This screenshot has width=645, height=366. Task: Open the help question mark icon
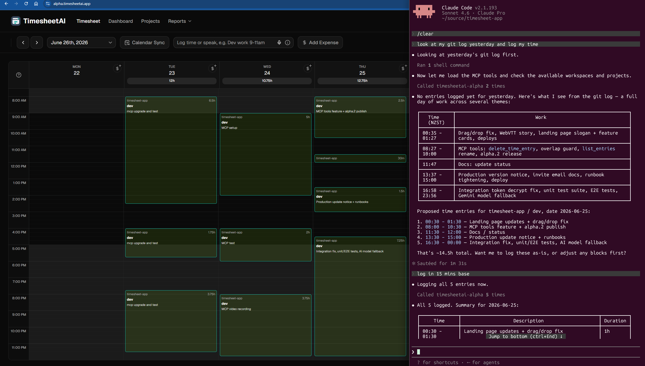[19, 75]
